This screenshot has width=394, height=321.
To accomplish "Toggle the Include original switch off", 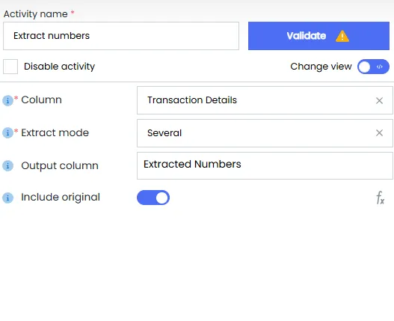I will tap(153, 198).
